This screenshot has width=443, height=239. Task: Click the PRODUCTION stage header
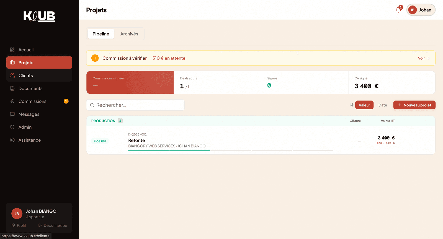click(103, 121)
